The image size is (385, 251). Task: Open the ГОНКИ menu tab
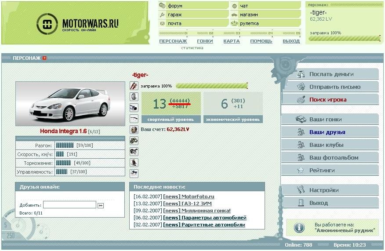click(205, 41)
